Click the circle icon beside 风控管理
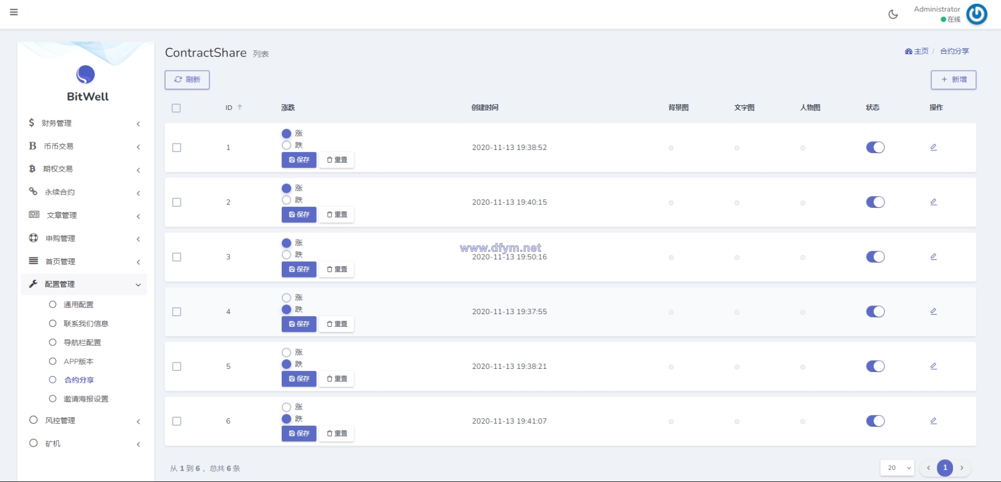This screenshot has width=1001, height=482. 33,420
